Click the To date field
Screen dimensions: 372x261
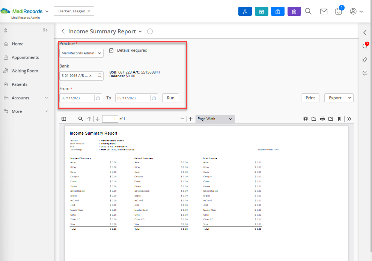(x=133, y=98)
